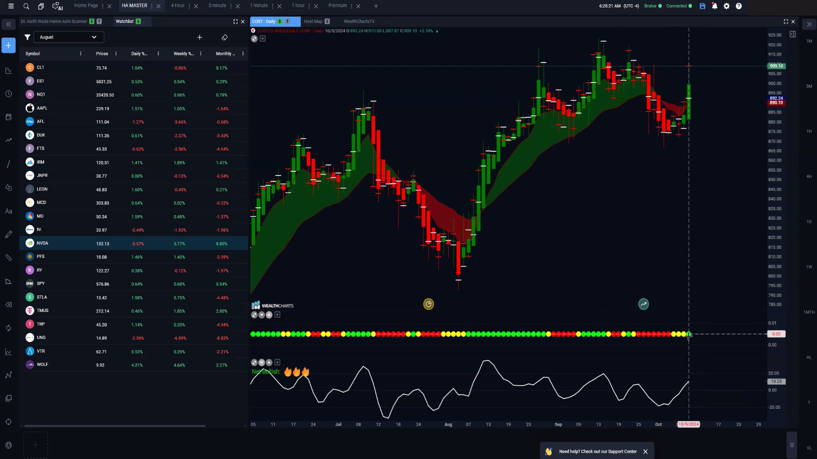This screenshot has height=459, width=817.
Task: Click the yellow clock marker on the chart
Action: [x=428, y=304]
